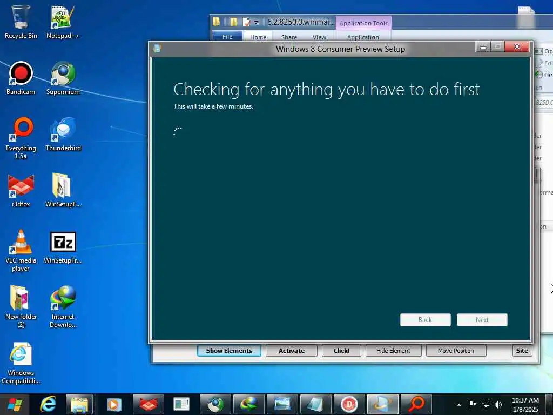The image size is (553, 415).
Task: Switch to the View ribbon tab
Action: coord(319,37)
